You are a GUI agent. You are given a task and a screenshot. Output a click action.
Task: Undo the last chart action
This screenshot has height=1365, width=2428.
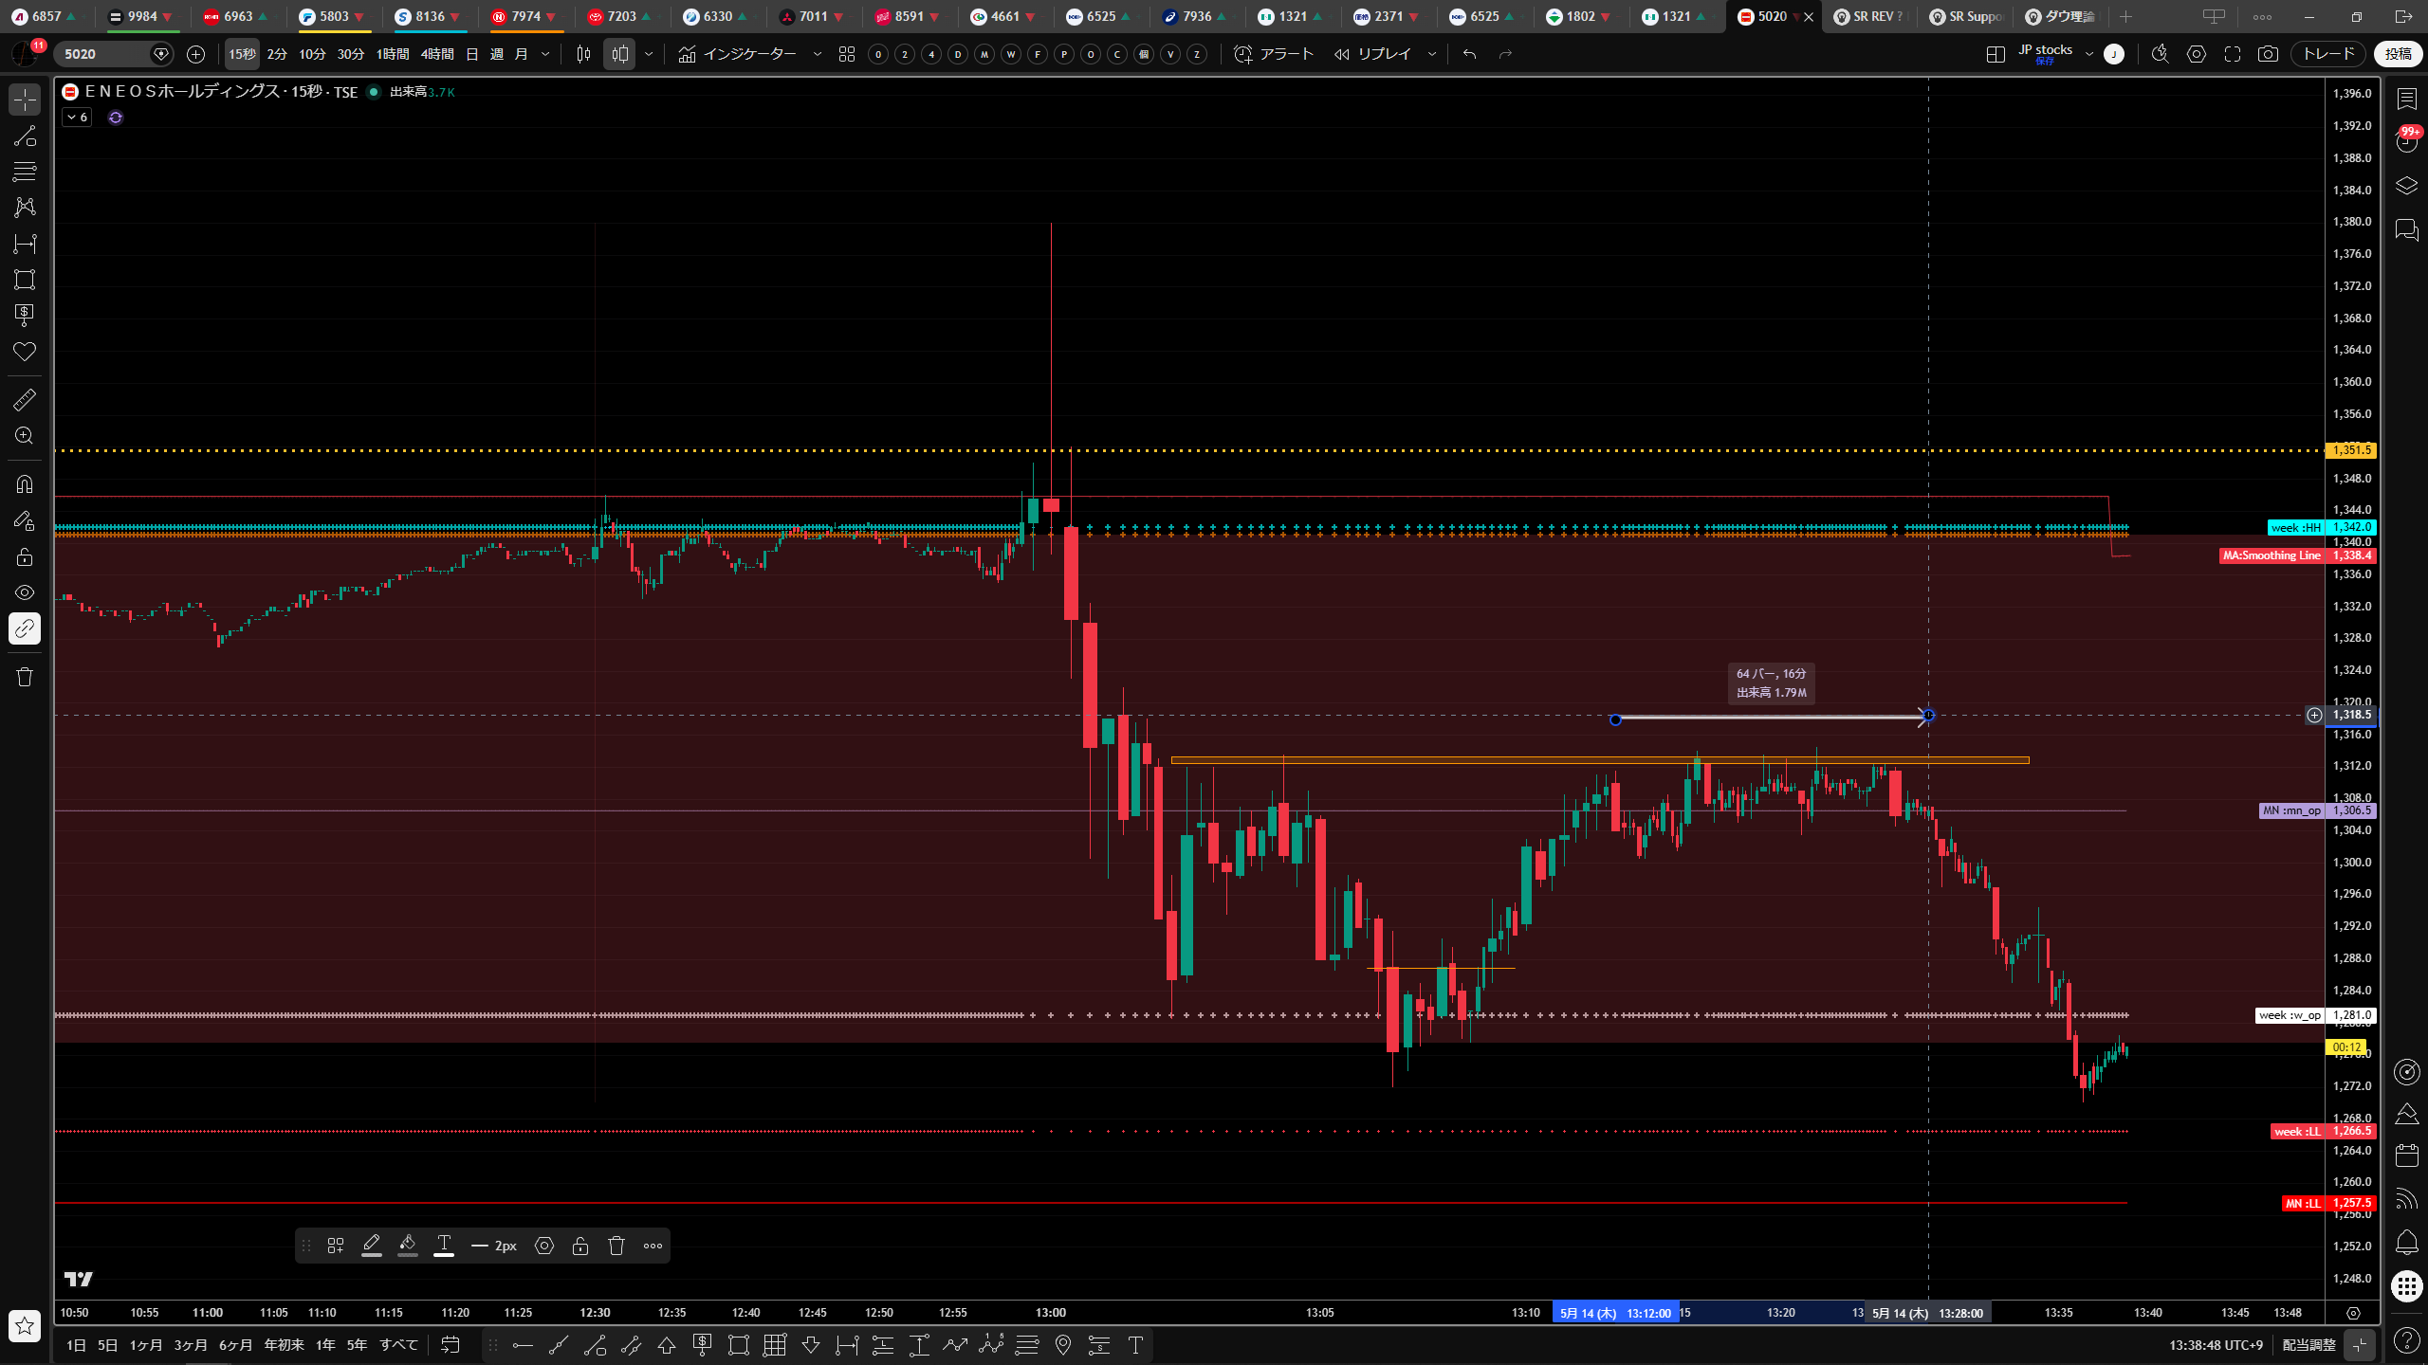click(x=1469, y=54)
